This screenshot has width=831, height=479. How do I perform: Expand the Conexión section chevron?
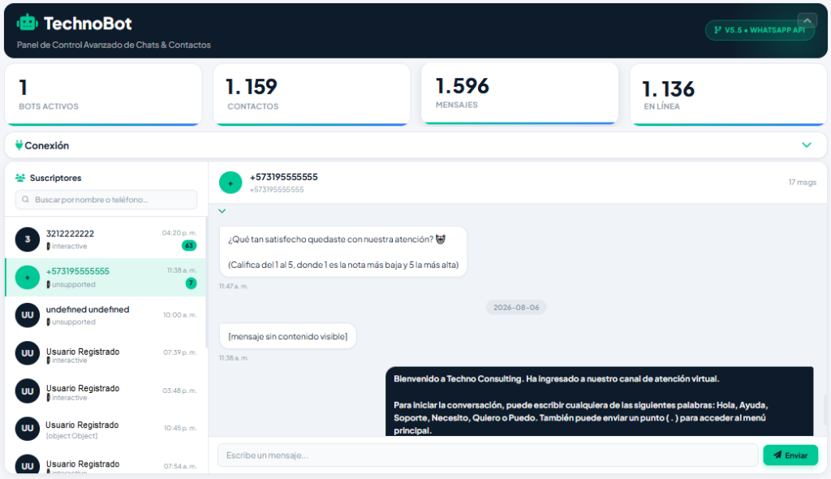[x=807, y=145]
